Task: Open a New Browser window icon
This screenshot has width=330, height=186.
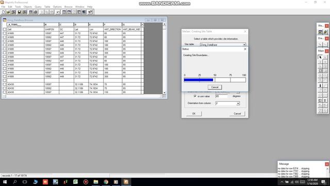Action: (64, 12)
